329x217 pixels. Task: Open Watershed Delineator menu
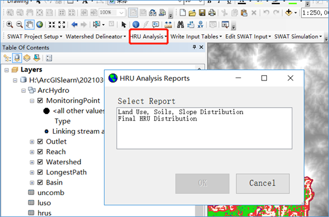[x=96, y=37]
